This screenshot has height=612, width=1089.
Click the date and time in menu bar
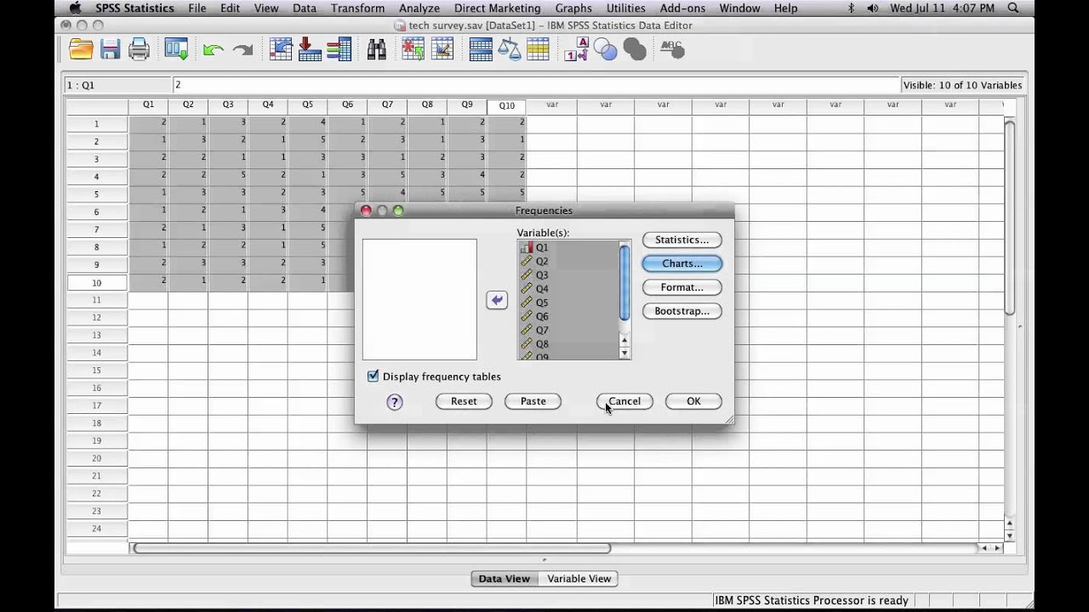tap(942, 8)
